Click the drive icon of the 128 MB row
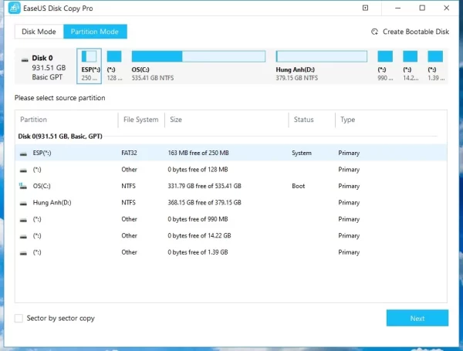Image resolution: width=463 pixels, height=351 pixels. coord(23,170)
